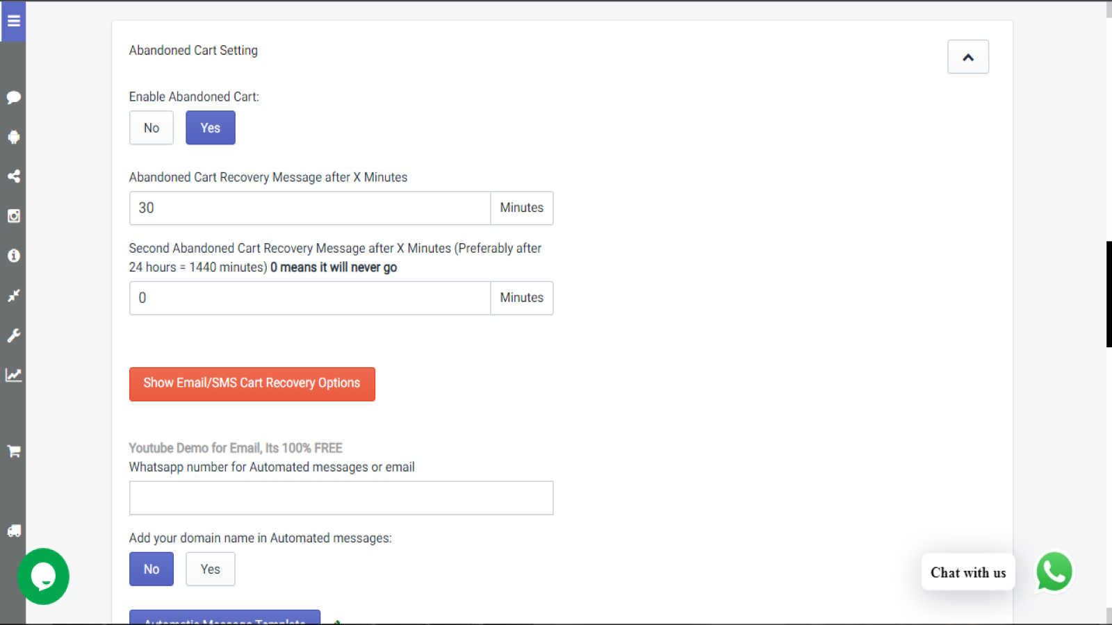This screenshot has height=625, width=1112.
Task: Click the Abandoned Cart Setting heading
Action: pyautogui.click(x=193, y=50)
